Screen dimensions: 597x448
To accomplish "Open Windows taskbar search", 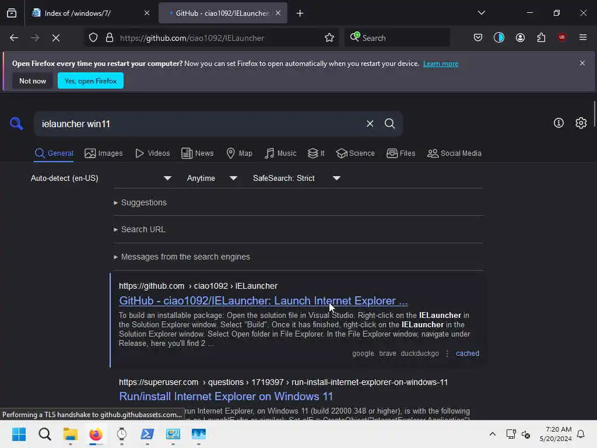I will (x=44, y=434).
